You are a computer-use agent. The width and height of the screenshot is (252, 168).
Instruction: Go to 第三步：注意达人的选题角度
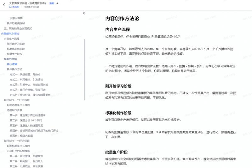click(26, 125)
